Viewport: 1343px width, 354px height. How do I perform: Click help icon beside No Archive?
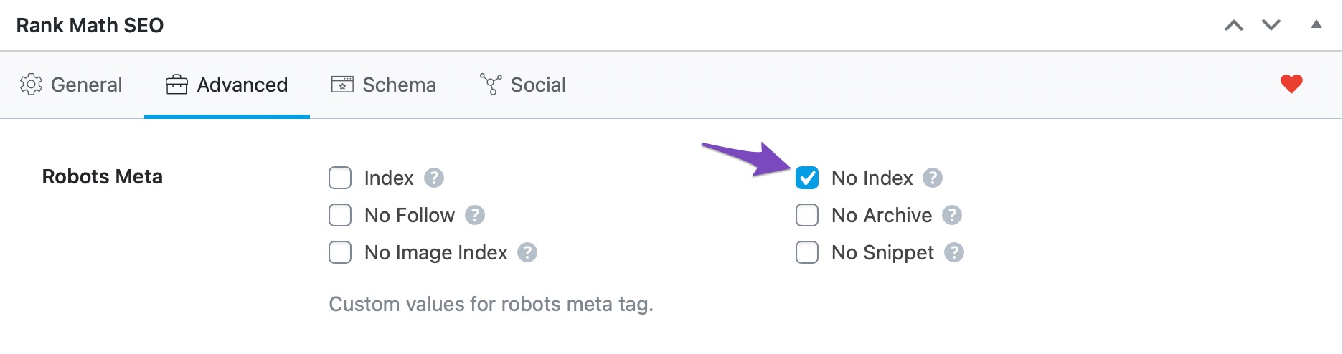952,215
